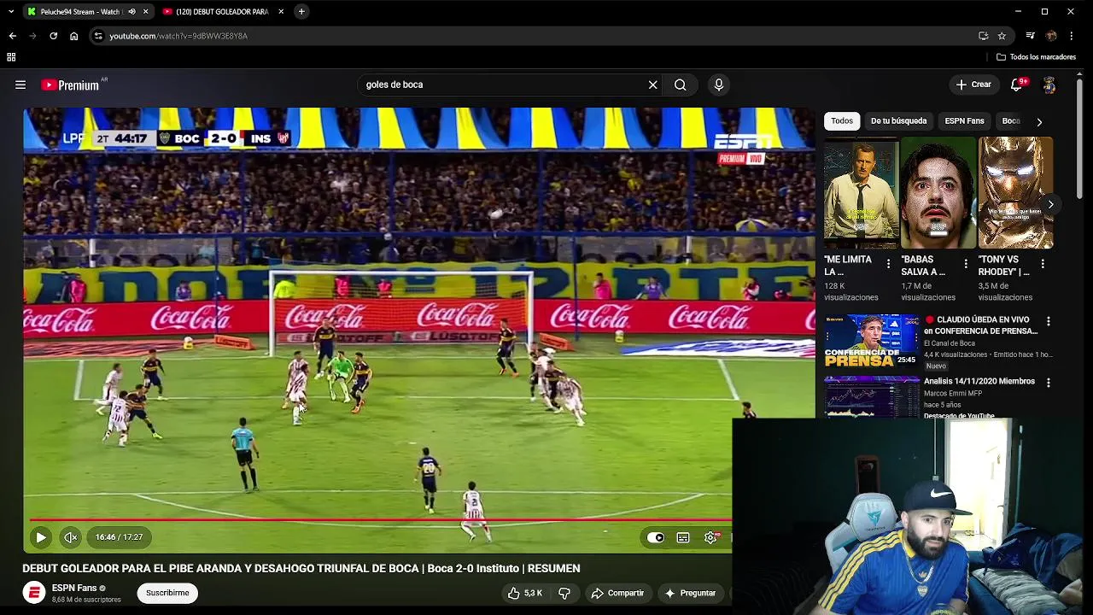The width and height of the screenshot is (1093, 615).
Task: Open options for 'ME LIMITA LA...' Short
Action: (x=888, y=264)
